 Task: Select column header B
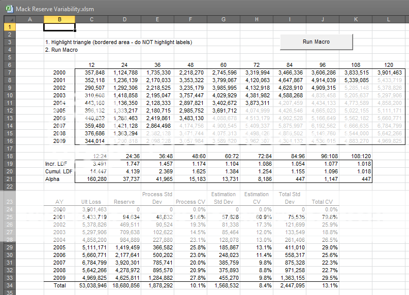coord(59,19)
